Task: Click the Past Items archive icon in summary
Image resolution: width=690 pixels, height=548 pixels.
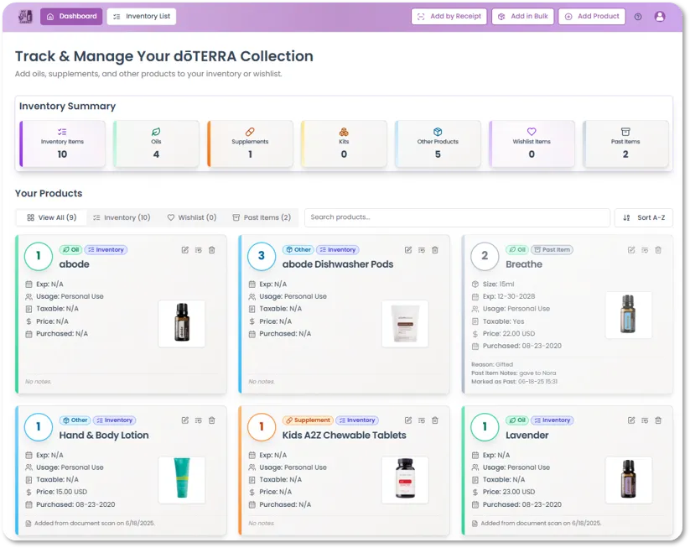Action: tap(625, 132)
